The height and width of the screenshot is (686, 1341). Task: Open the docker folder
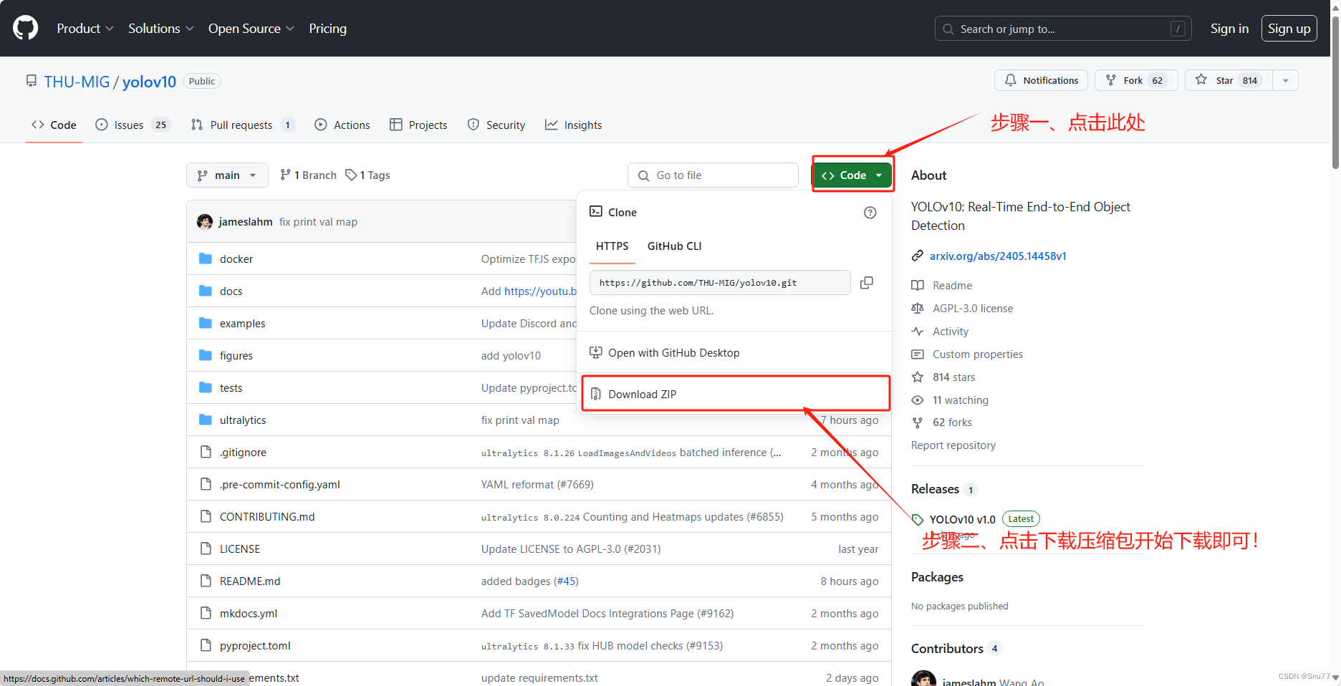[x=236, y=259]
